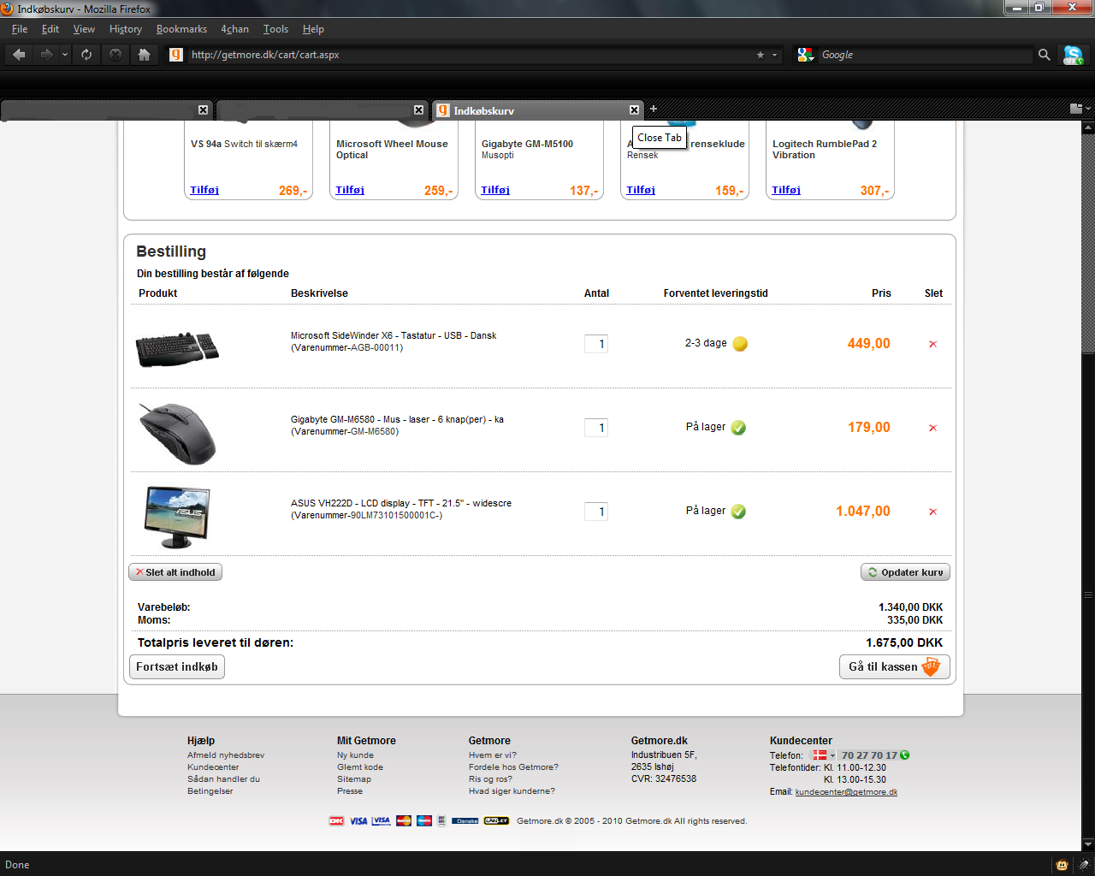This screenshot has height=876, width=1095.
Task: Open the phone country flag dropdown
Action: pos(824,755)
